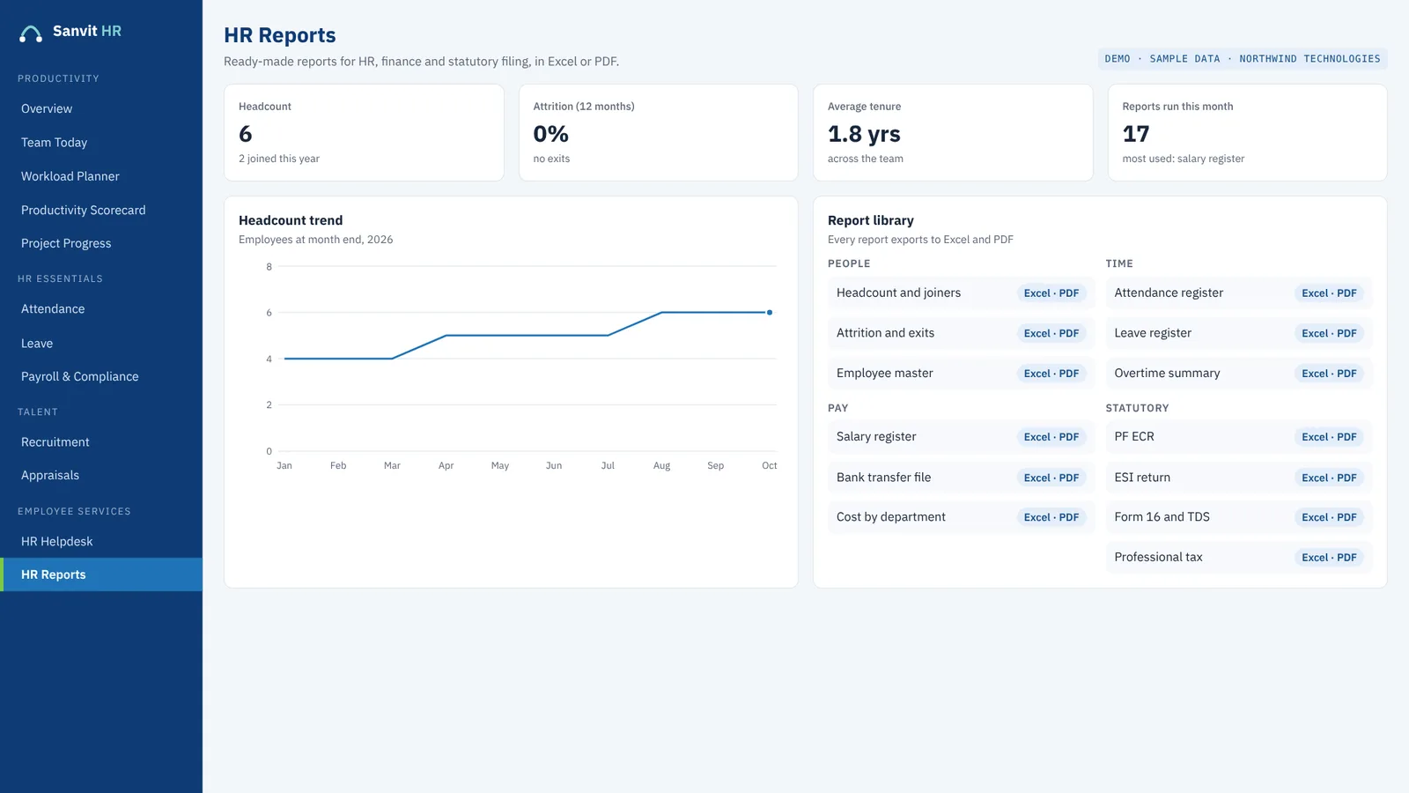1409x793 pixels.
Task: Open the Attrition (12 months) card
Action: tap(659, 133)
